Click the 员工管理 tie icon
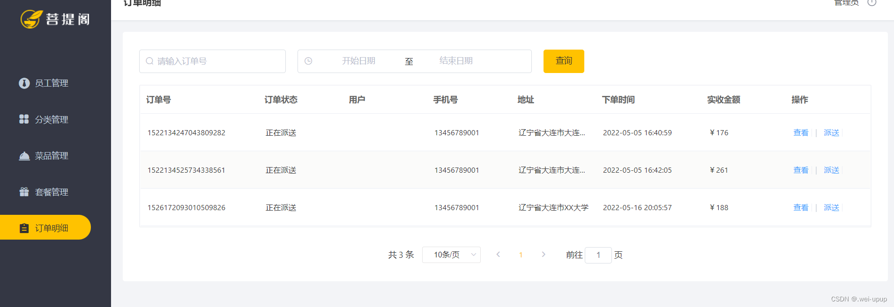The image size is (894, 307). [x=24, y=83]
